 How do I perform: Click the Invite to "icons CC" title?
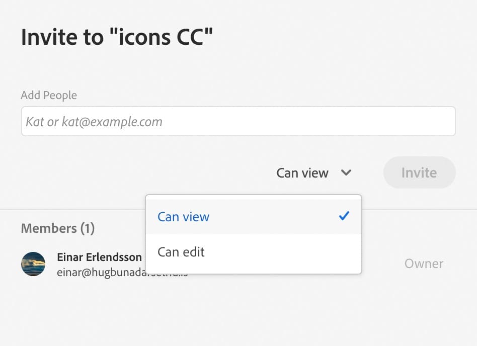pyautogui.click(x=117, y=37)
